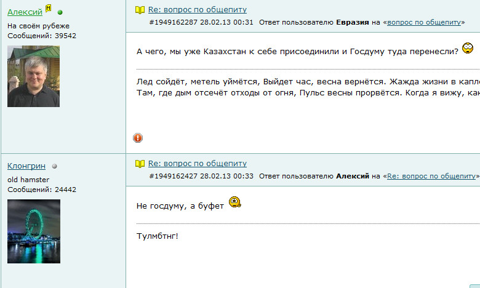
Task: Click the signature line starting "Лед сойдёт, метель уймётся"
Action: (308, 82)
